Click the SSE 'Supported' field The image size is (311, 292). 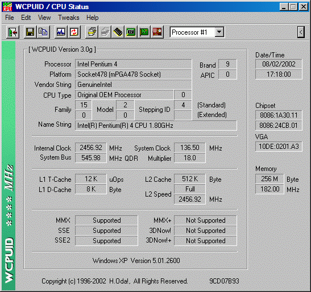pyautogui.click(x=106, y=231)
